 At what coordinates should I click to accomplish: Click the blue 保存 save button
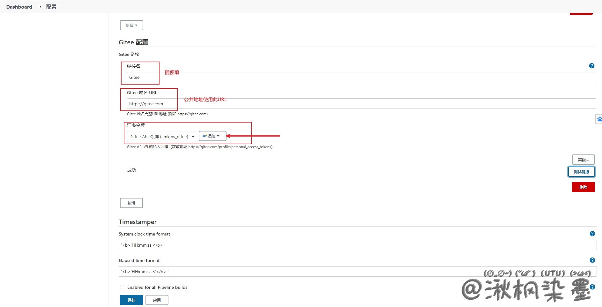coord(131,300)
